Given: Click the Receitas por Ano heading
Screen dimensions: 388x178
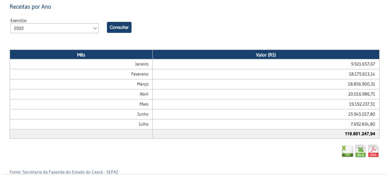Looking at the screenshot, I should pos(30,7).
